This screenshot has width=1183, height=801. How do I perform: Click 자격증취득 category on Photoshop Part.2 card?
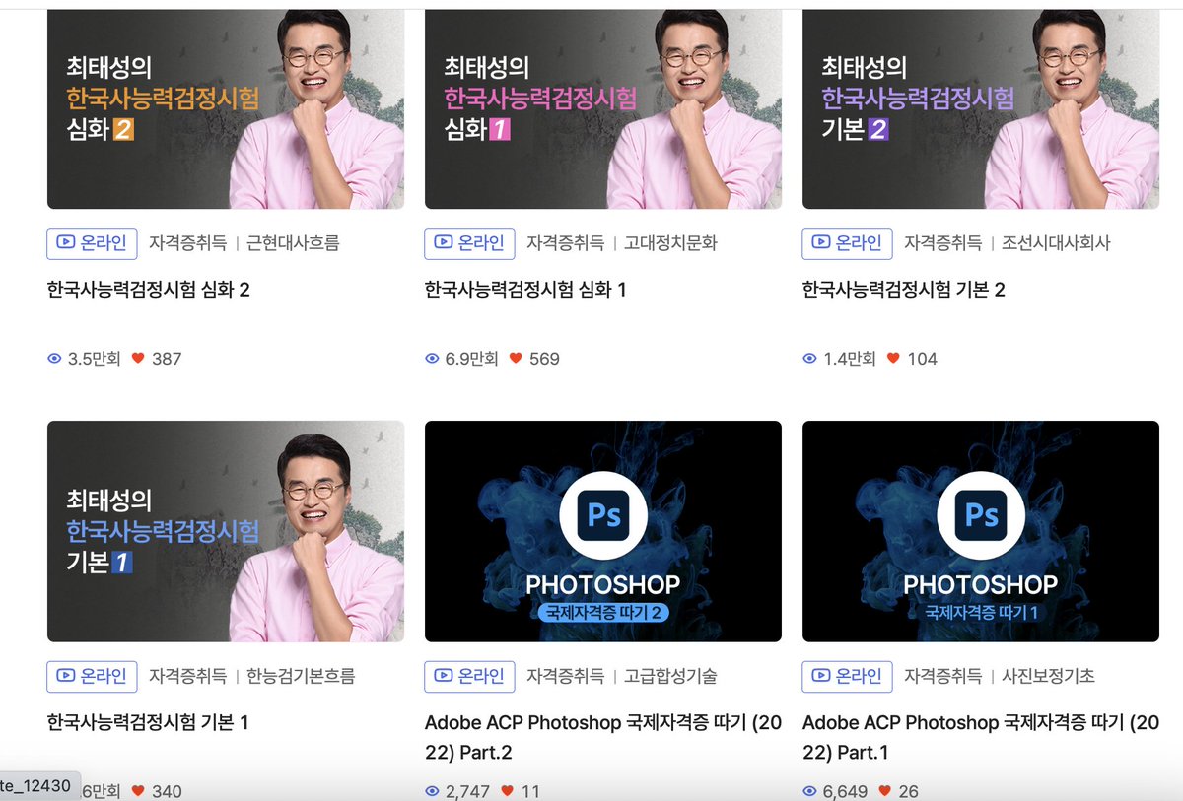[x=565, y=676]
